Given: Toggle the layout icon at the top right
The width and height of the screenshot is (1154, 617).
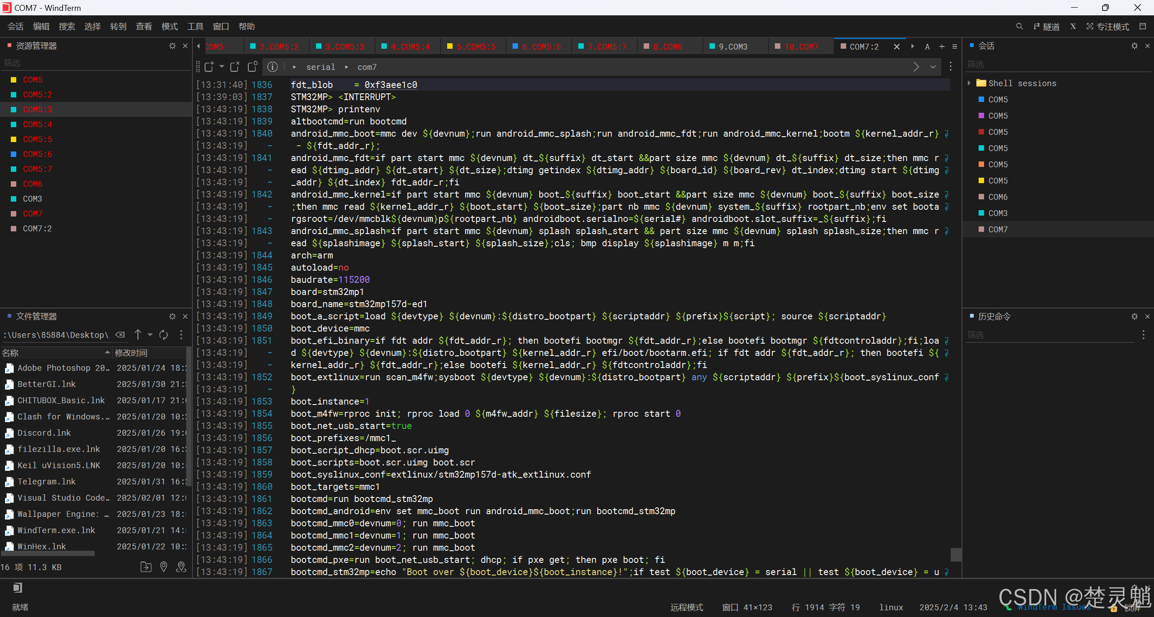Looking at the screenshot, I should (1143, 27).
